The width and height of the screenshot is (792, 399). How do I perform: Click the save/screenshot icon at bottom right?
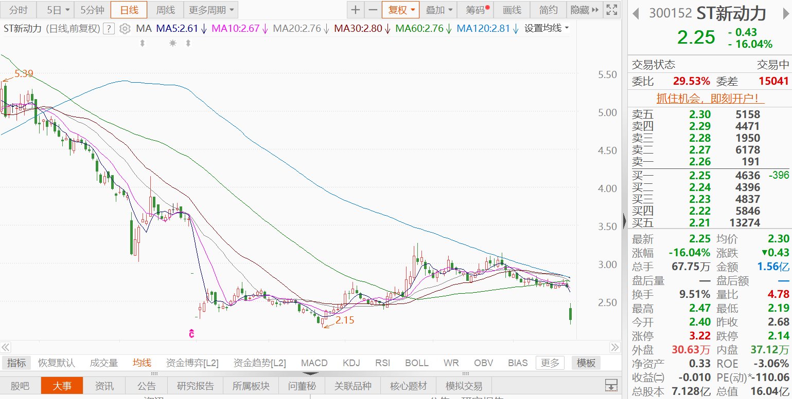(611, 385)
